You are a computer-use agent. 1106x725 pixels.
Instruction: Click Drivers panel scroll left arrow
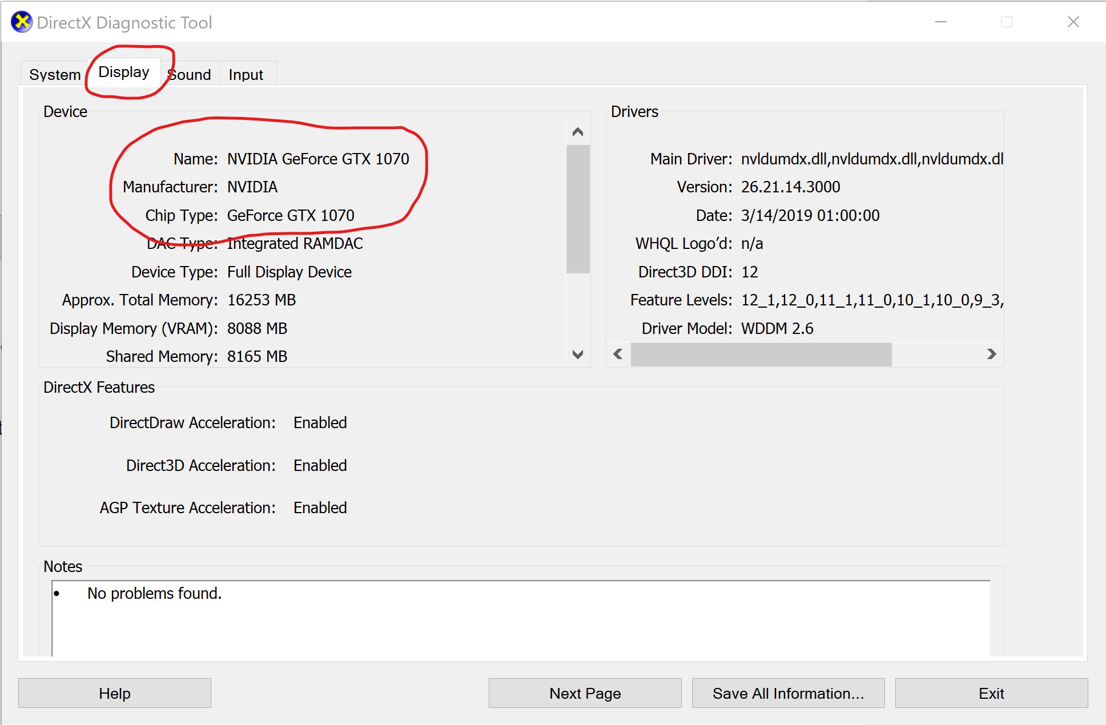[x=618, y=354]
